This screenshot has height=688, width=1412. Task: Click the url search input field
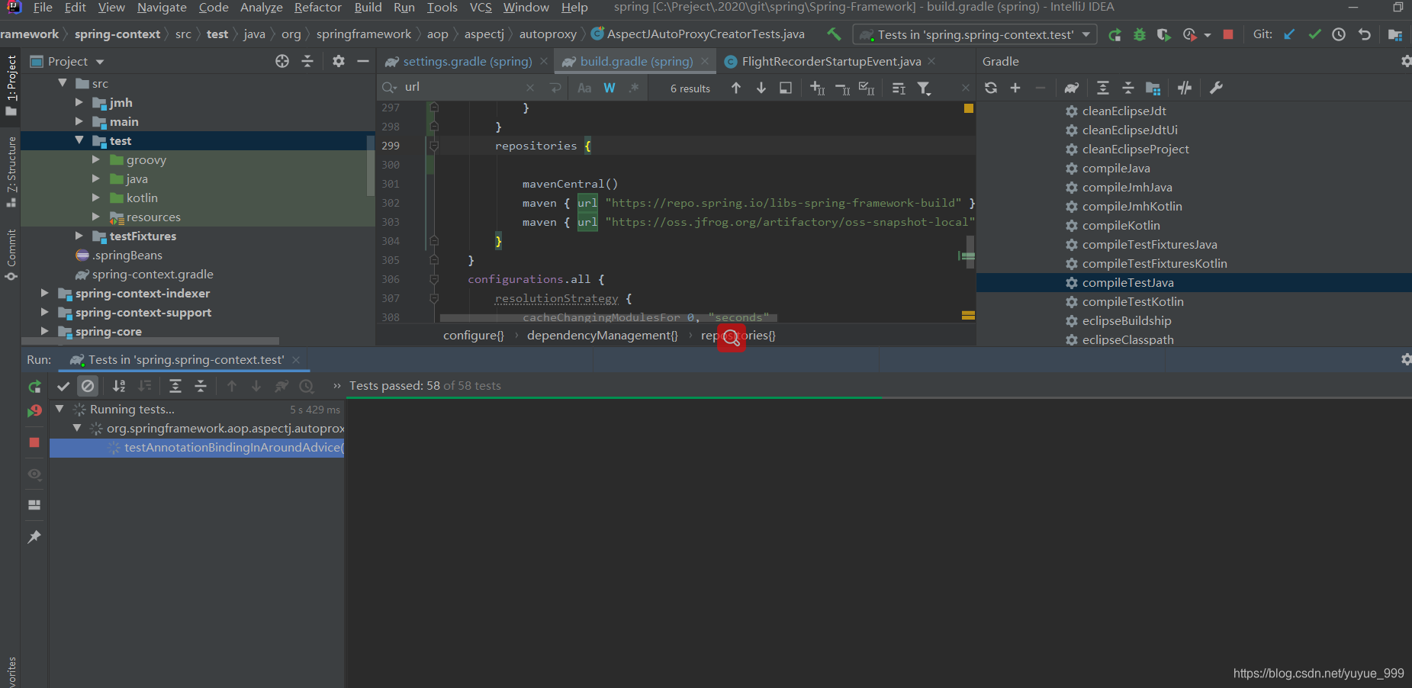pos(465,87)
